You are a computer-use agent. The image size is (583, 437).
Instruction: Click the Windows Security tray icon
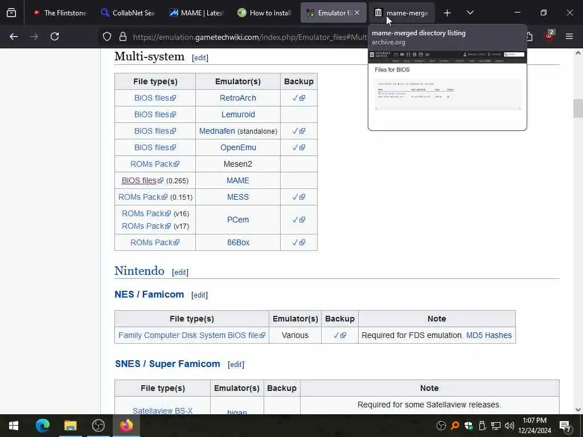coord(469,426)
